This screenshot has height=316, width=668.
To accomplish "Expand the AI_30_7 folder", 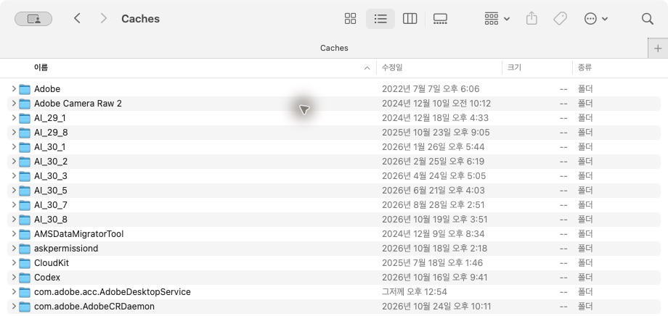I will pos(14,204).
